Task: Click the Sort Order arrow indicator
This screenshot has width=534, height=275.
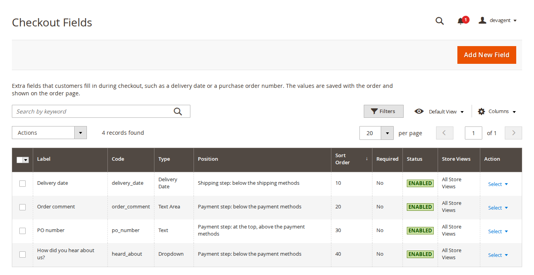Action: click(x=367, y=159)
